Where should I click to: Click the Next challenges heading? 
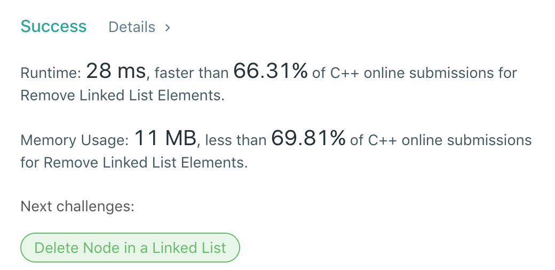pos(77,206)
